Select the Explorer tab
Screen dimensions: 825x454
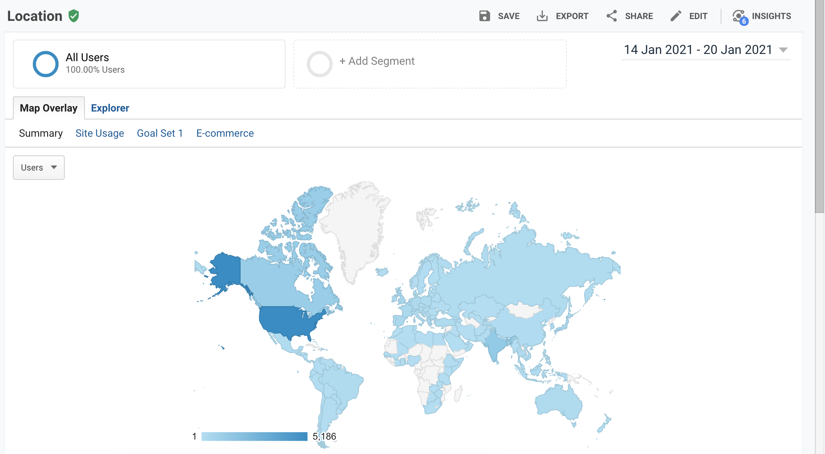coord(110,107)
